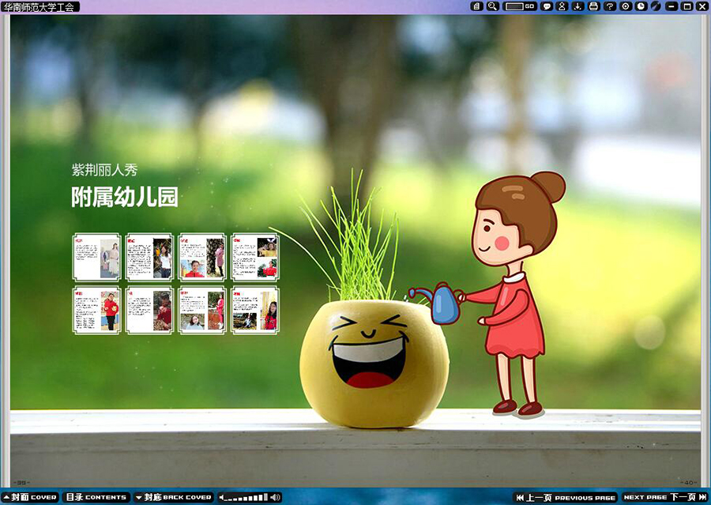Maximize the e-book window
Viewport: 711px width, 505px height.
pyautogui.click(x=687, y=6)
